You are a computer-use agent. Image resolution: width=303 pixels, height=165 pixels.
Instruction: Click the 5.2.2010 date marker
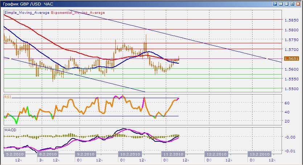click(15, 154)
